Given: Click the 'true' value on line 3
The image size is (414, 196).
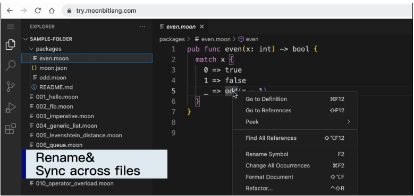Looking at the screenshot, I should (x=233, y=70).
